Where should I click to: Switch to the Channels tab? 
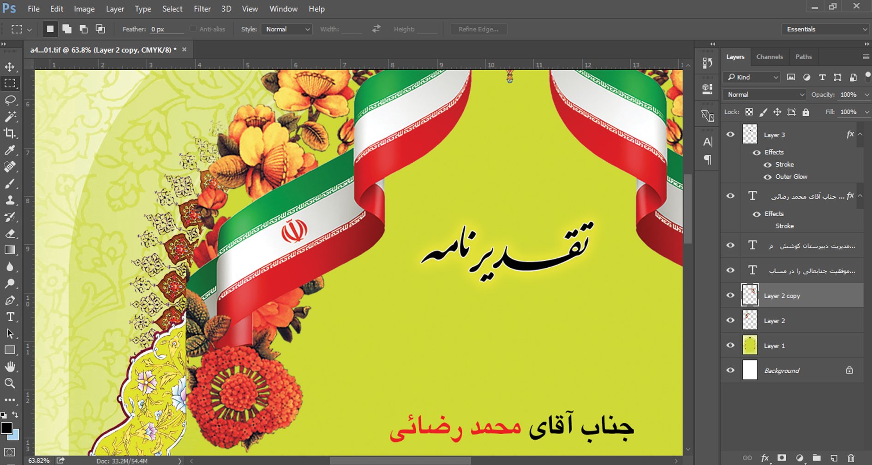[770, 57]
